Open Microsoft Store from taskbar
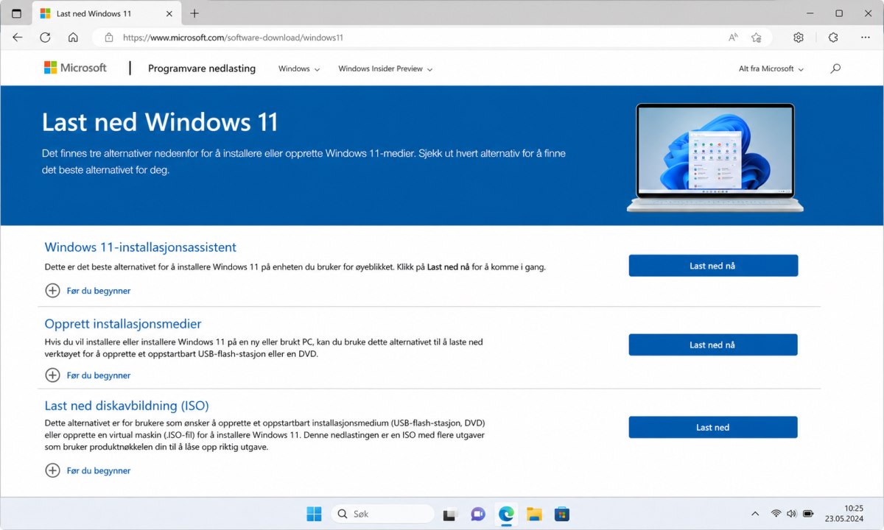This screenshot has height=530, width=884. pyautogui.click(x=561, y=514)
